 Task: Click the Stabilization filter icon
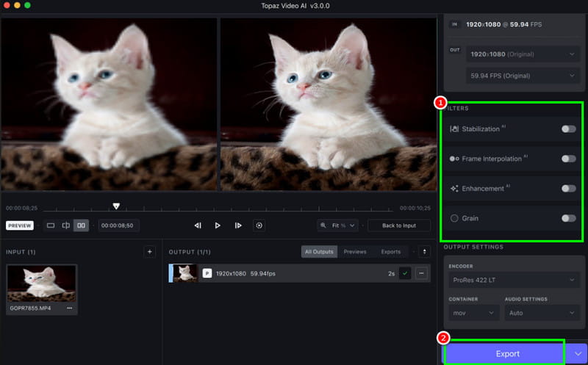[454, 129]
